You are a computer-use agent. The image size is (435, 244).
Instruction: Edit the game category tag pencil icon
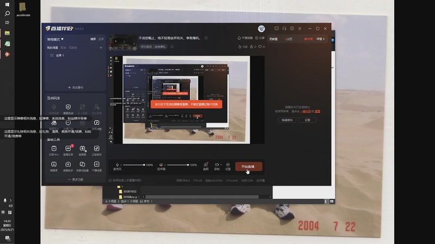(x=172, y=47)
